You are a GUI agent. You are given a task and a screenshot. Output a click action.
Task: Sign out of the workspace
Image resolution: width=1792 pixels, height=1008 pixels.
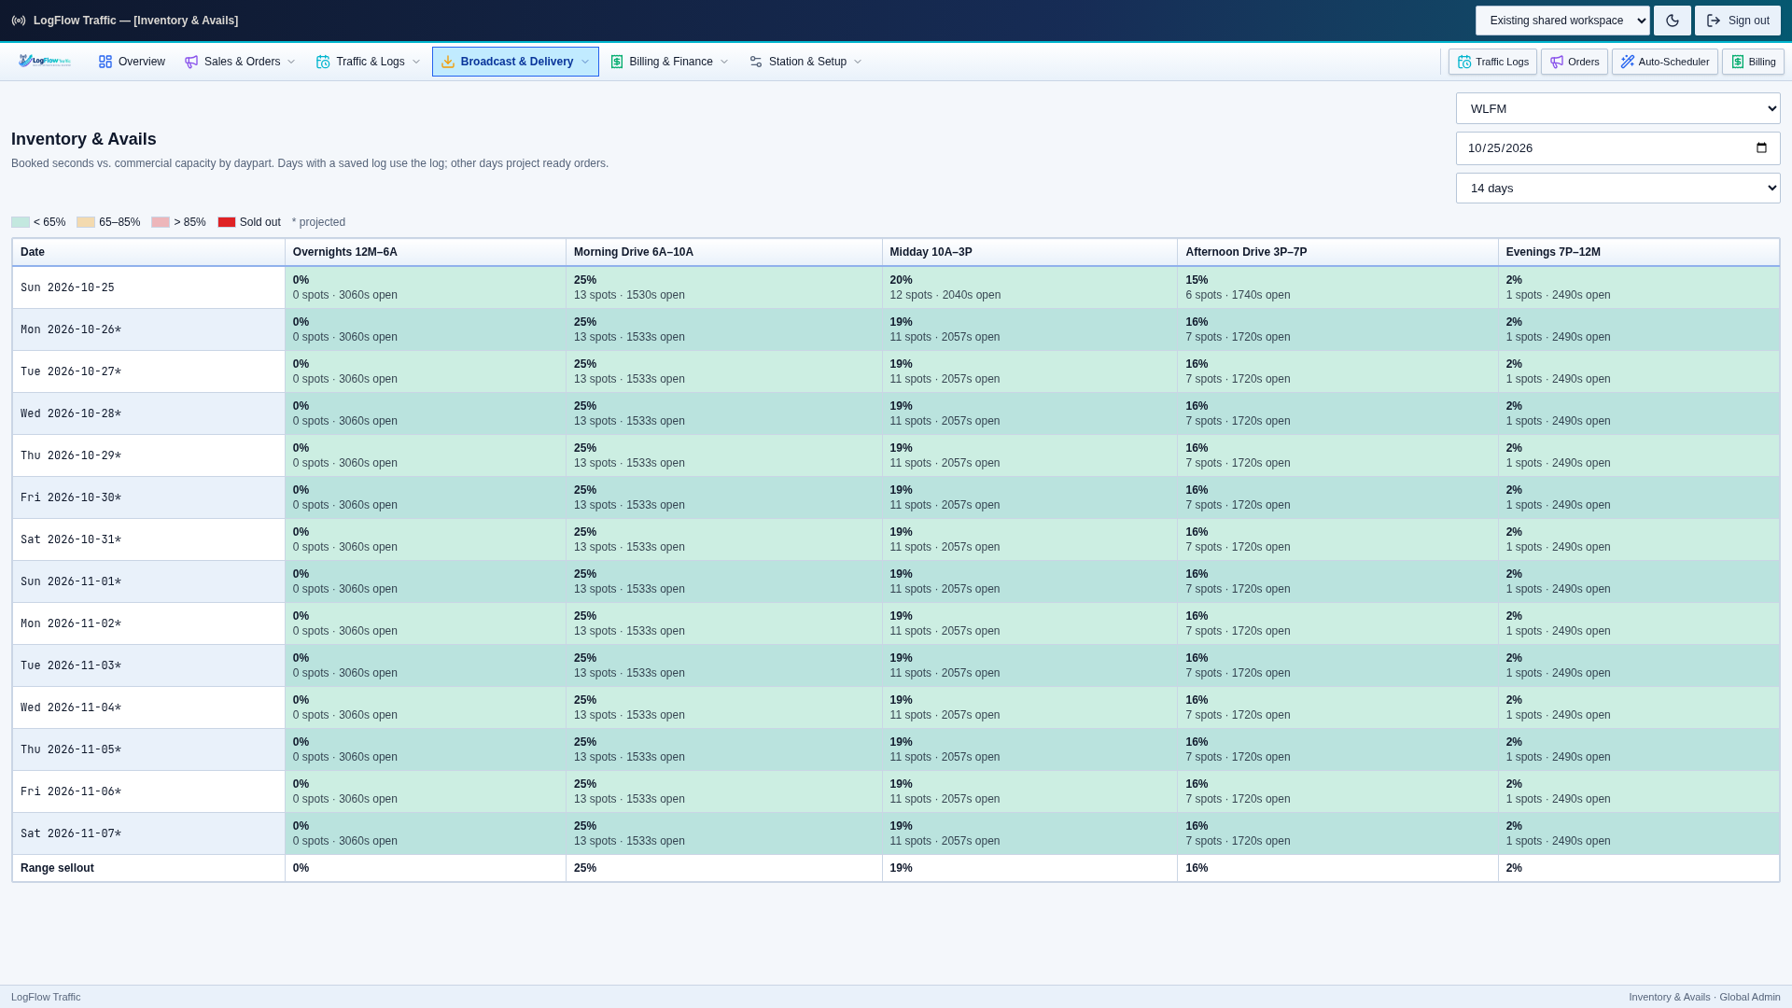click(x=1738, y=21)
